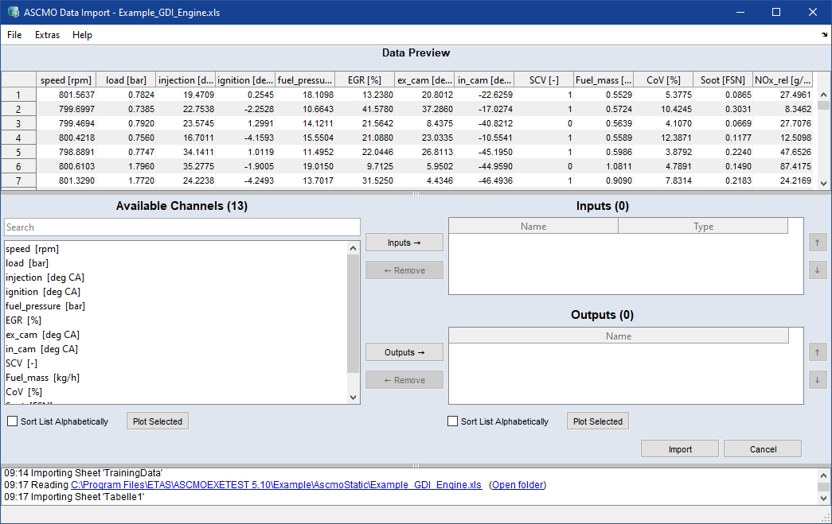This screenshot has width=832, height=524.
Task: Click the Outputs move-down arrow button
Action: pos(818,380)
